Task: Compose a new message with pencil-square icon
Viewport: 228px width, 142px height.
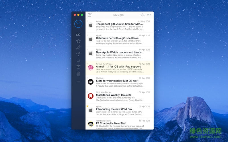Action: pyautogui.click(x=90, y=15)
